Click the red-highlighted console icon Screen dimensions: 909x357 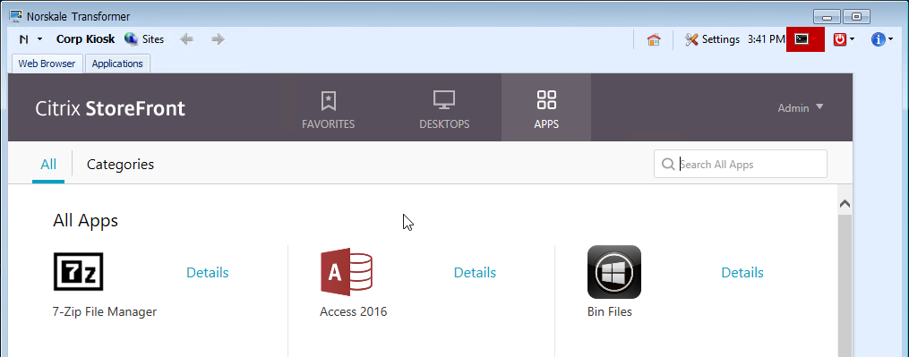pos(802,38)
